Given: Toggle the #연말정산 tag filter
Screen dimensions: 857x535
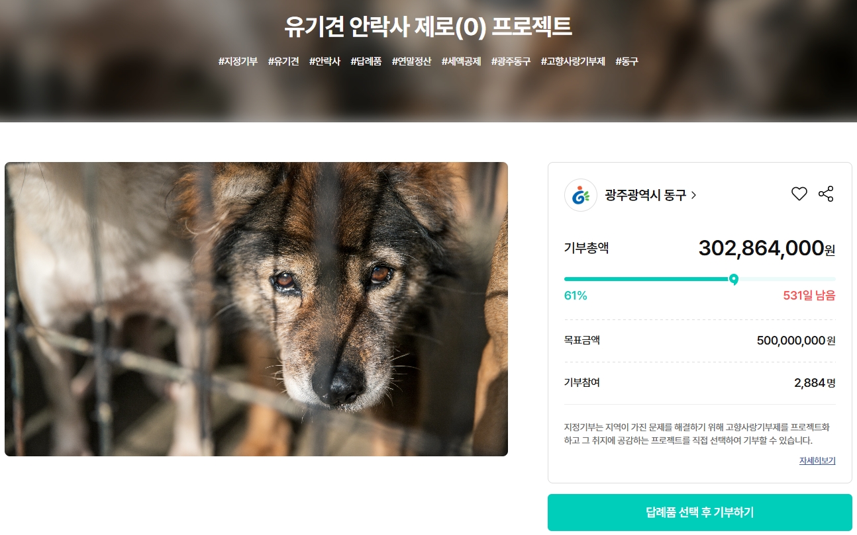Looking at the screenshot, I should [410, 61].
